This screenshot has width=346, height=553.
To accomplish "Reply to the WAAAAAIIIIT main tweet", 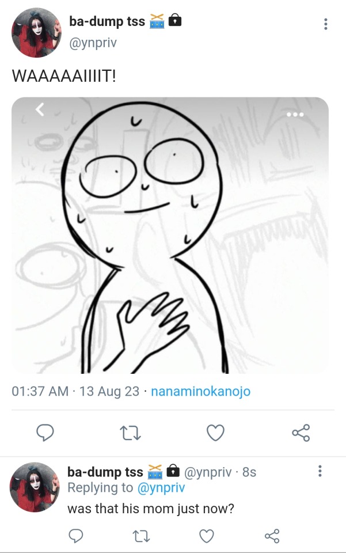I will [x=45, y=433].
